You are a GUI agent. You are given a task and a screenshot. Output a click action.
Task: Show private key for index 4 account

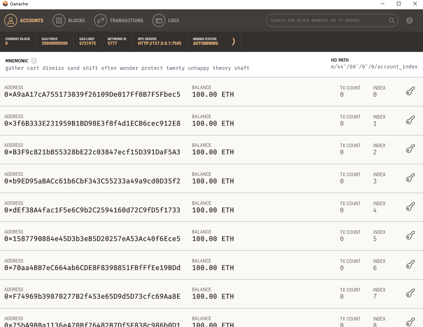coord(410,207)
